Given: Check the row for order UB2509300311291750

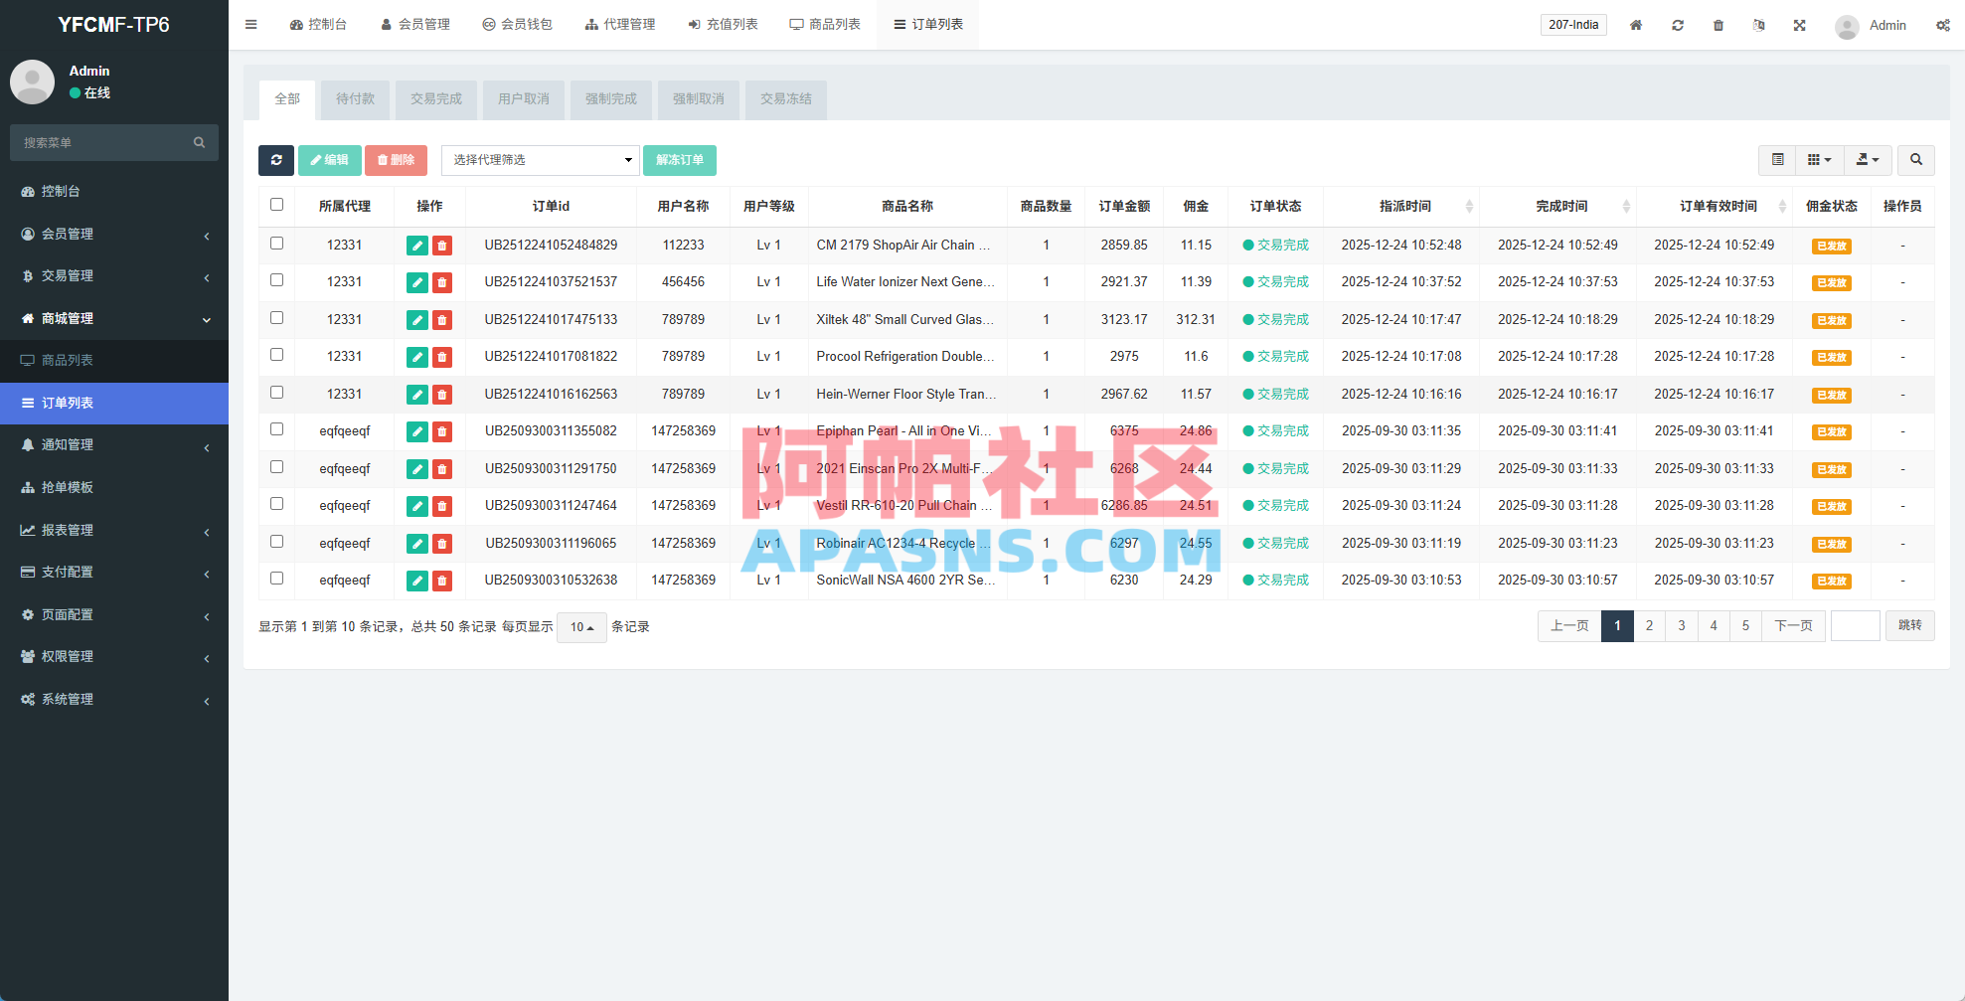Looking at the screenshot, I should pos(277,467).
